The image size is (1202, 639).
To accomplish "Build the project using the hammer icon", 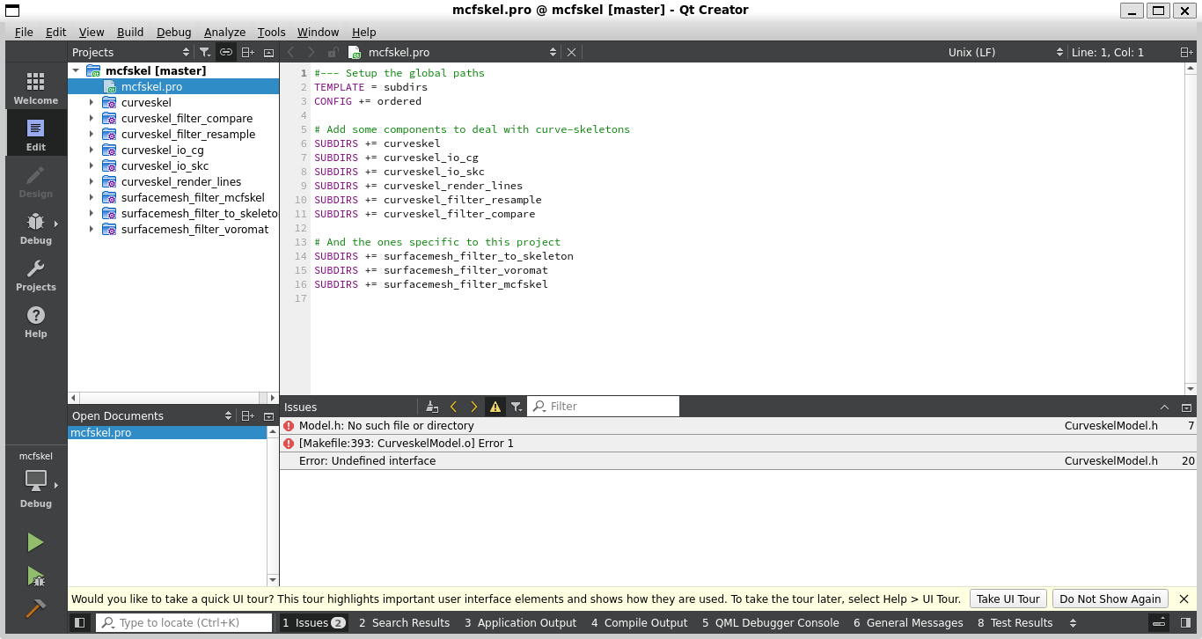I will click(x=35, y=608).
